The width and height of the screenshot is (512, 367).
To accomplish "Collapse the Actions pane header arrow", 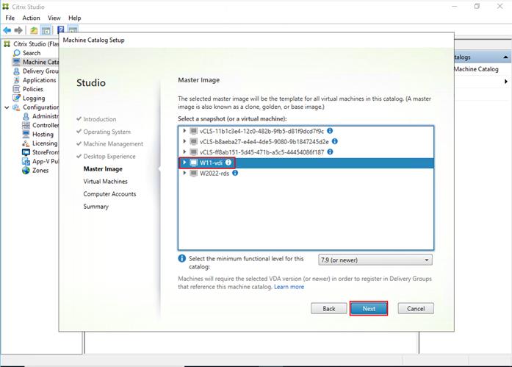I will coord(505,57).
